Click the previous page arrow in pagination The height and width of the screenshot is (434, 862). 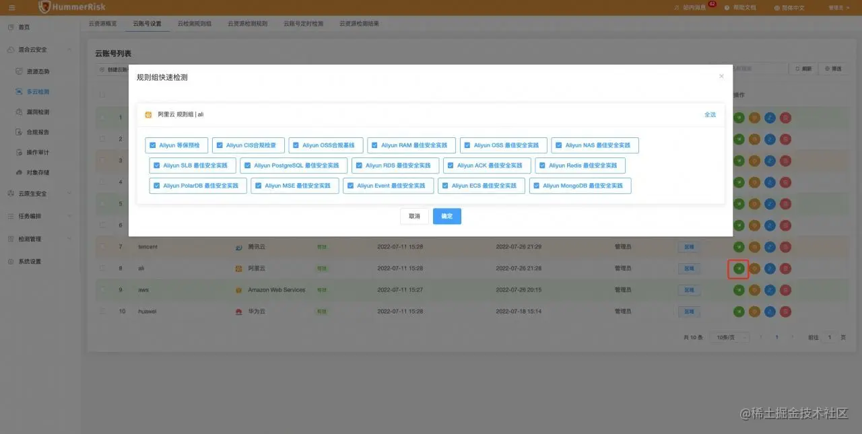(761, 337)
